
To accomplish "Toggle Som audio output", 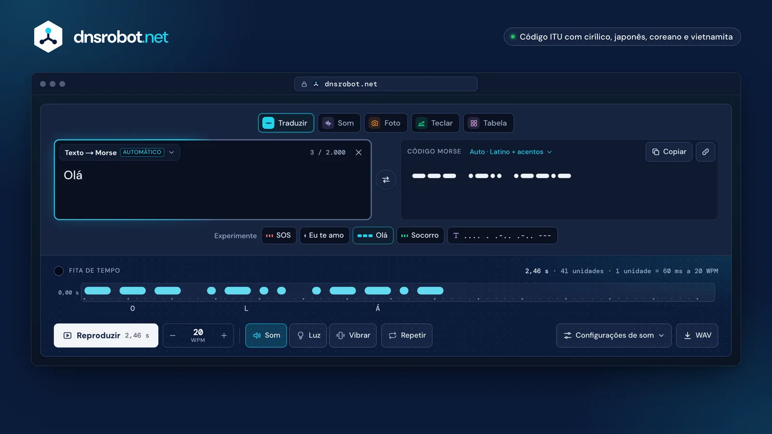I will 266,335.
